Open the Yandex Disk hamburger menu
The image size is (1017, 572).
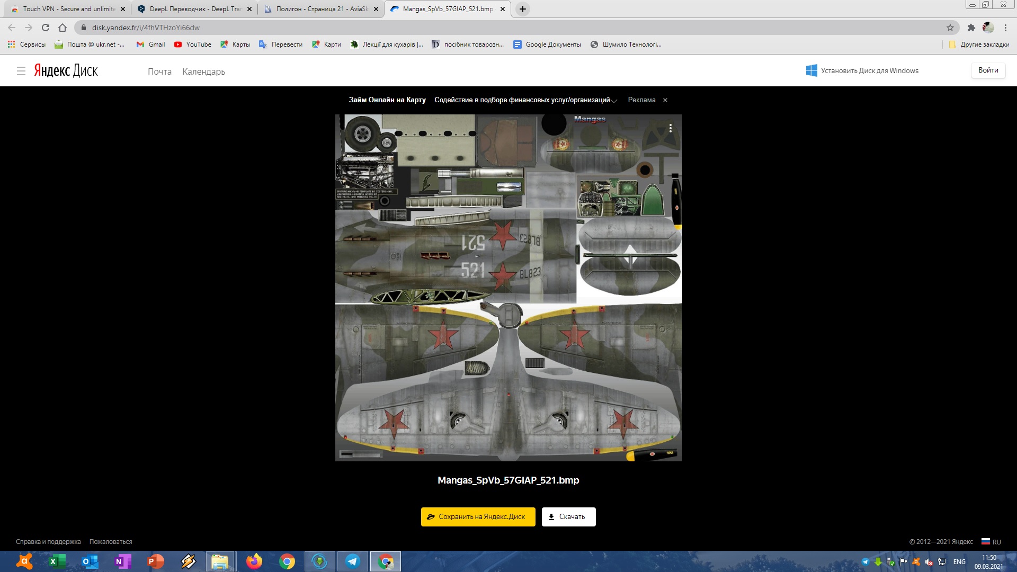click(x=21, y=71)
